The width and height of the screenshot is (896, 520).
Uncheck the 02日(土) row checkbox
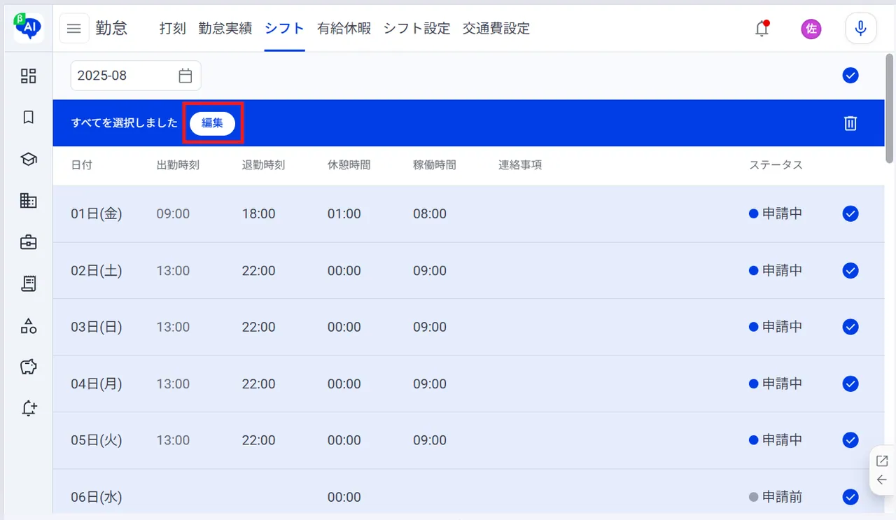click(x=850, y=271)
